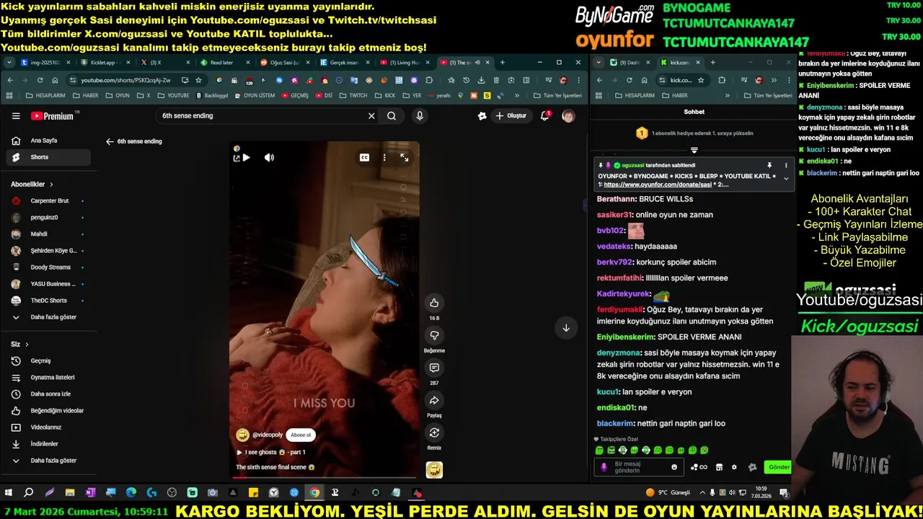Screen dimensions: 923x519
Task: Open the Short's sound thumbnail
Action: tap(434, 469)
